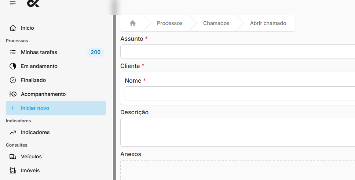Screen dimensions: 355x180
Task: Open Acompanhamento menu item
Action: tap(56, 94)
